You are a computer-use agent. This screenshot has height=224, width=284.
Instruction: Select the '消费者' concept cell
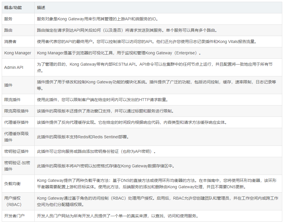pos(18,42)
